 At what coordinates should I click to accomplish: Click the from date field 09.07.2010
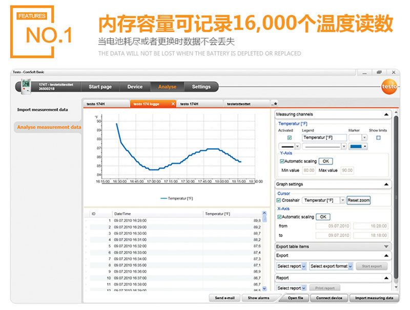(x=333, y=226)
